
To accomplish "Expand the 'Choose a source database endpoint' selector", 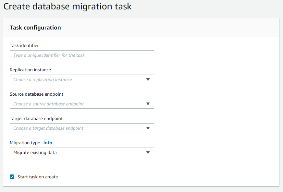I will pos(78,104).
